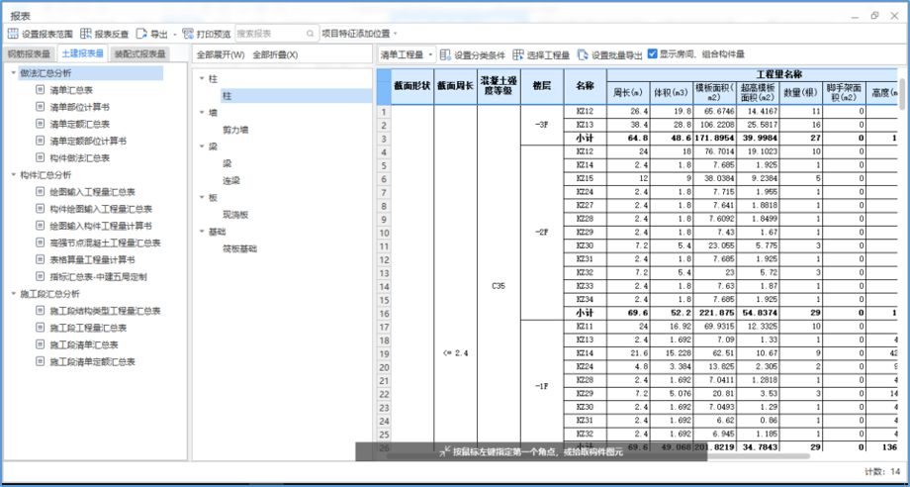
Task: Open the 清单工程量 dropdown
Action: tap(407, 54)
